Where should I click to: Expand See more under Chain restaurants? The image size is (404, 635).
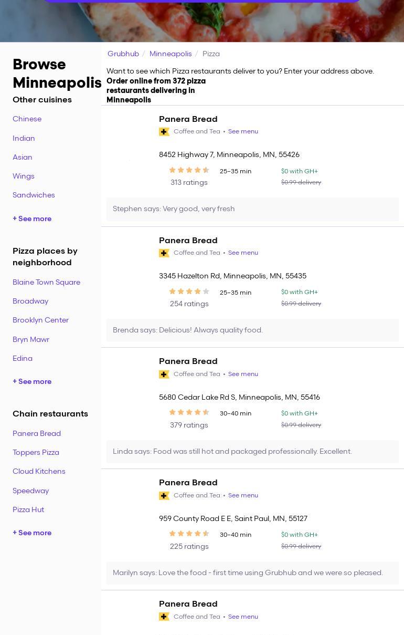(32, 533)
